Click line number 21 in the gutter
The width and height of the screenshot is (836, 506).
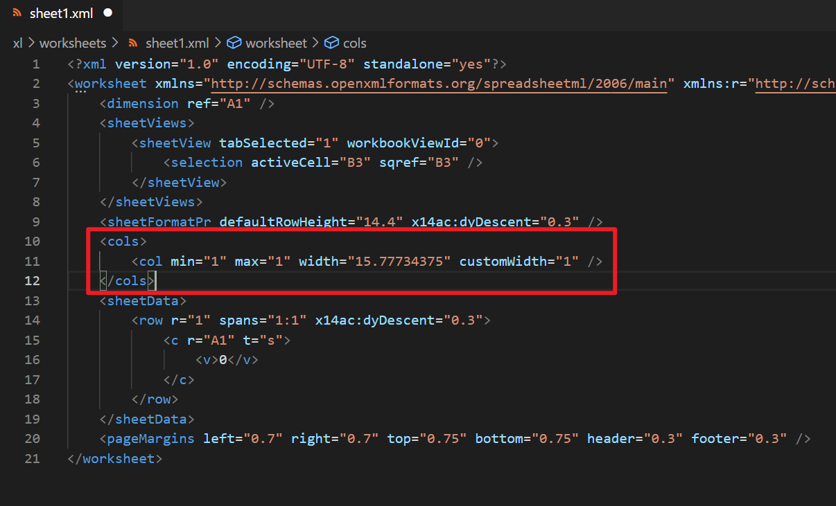tap(32, 458)
